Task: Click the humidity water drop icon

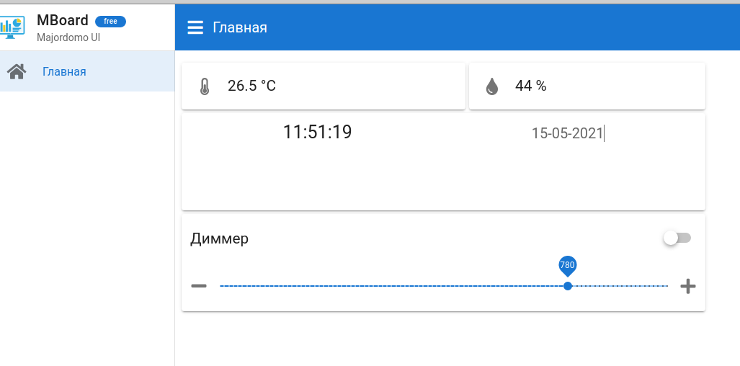Action: (x=491, y=86)
